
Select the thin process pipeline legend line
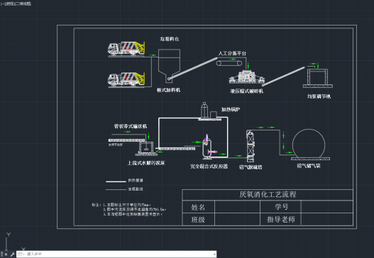coord(116,189)
